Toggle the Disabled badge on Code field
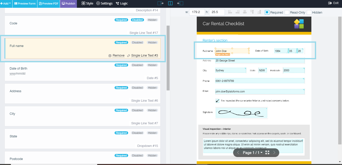 click(137, 20)
